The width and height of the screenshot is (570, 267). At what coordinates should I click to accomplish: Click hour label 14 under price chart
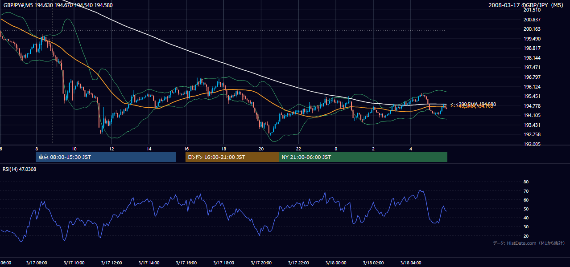149,149
